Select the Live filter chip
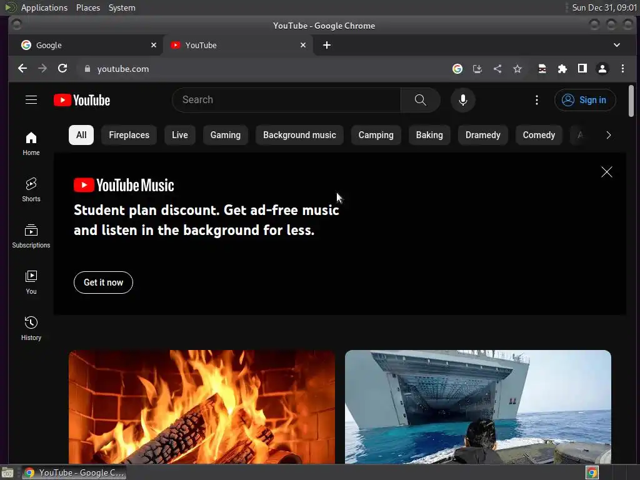Screen dimensions: 640x480 [x=179, y=135]
